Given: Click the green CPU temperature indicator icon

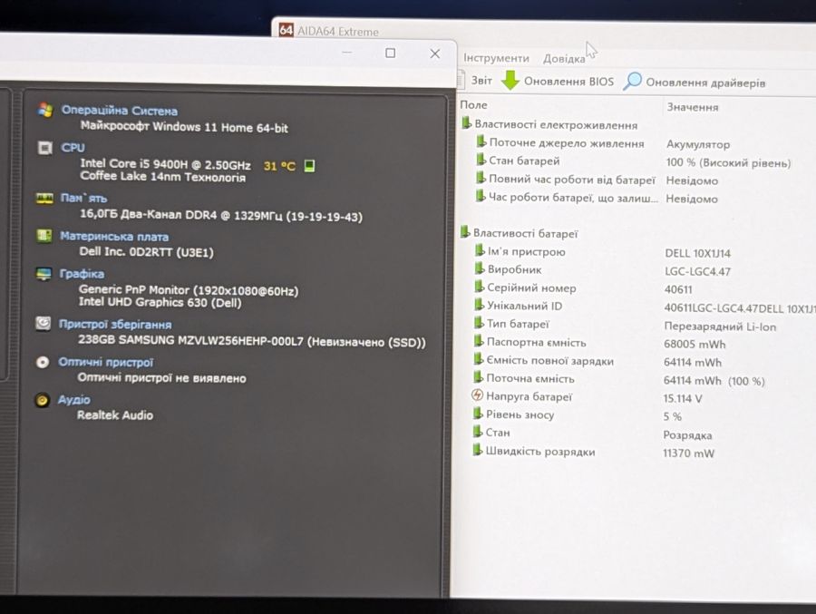Looking at the screenshot, I should [x=309, y=166].
